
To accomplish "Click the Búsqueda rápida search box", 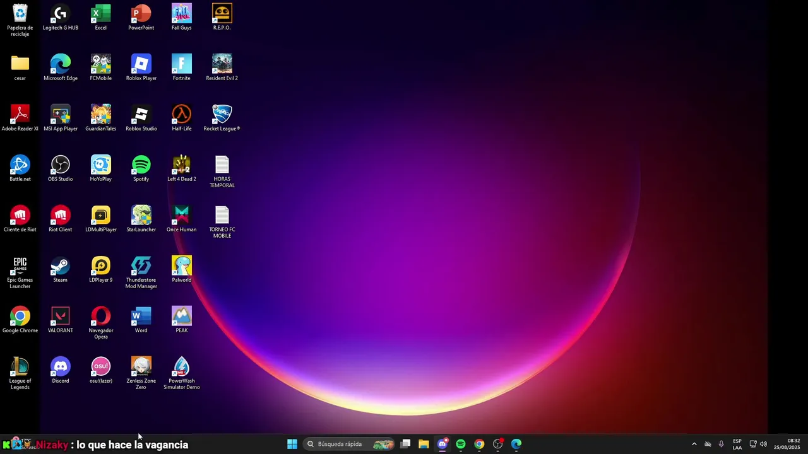I will [x=350, y=444].
